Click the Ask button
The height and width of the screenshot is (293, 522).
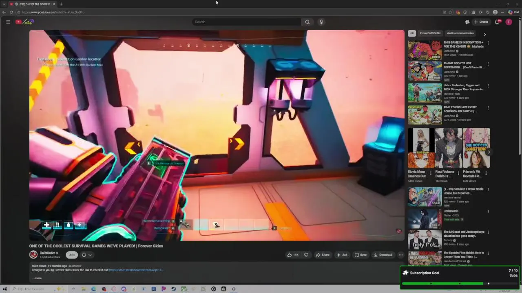342,255
